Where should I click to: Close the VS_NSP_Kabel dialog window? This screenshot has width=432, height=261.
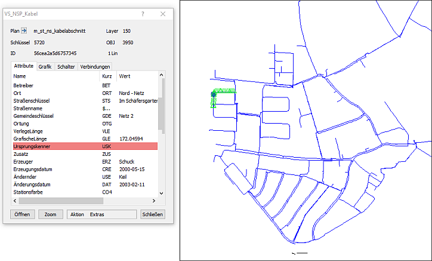point(163,13)
